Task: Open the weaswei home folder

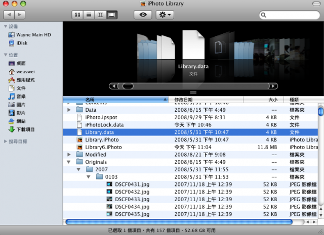Action: click(21, 72)
